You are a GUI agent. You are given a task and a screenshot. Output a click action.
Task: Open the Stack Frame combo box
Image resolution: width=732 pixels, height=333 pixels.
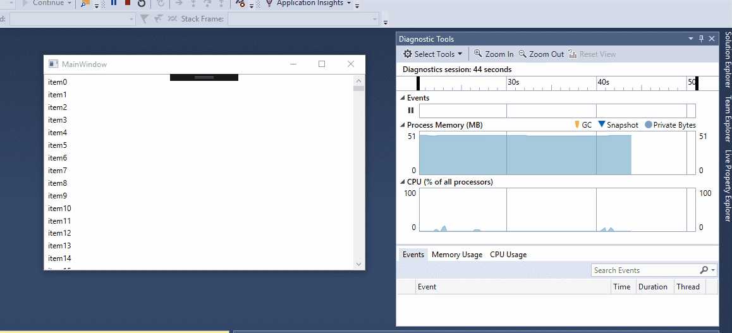[x=303, y=19]
